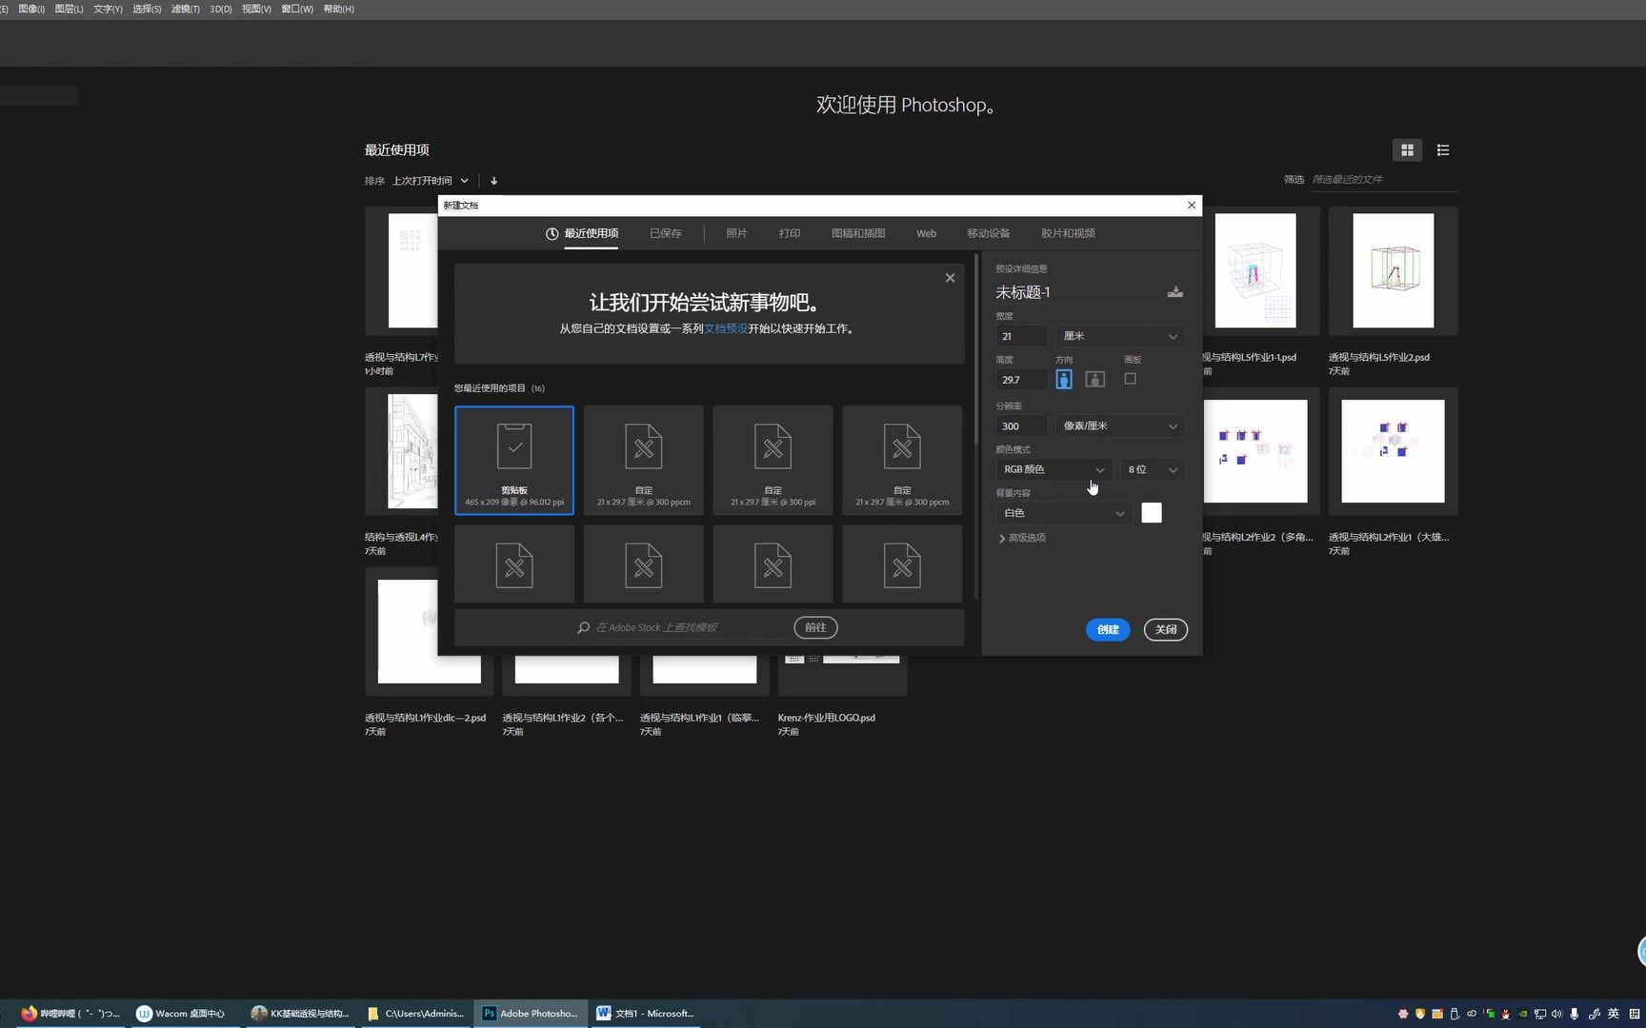Screen dimensions: 1646x1028
Task: Switch to the 图稿和插图 tab
Action: point(858,233)
